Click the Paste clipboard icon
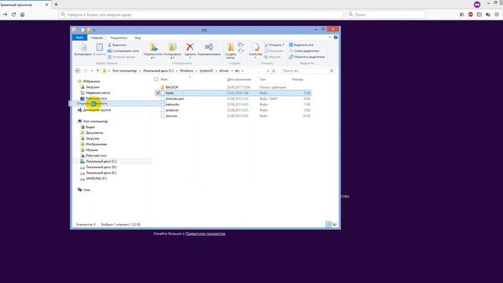Screen dimensions: 503x283 100,47
